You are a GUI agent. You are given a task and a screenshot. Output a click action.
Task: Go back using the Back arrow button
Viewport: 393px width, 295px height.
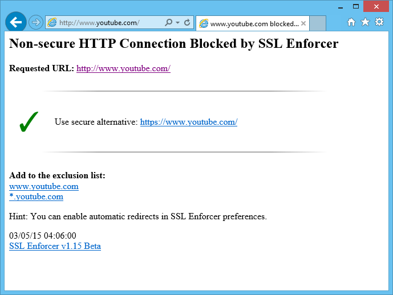(x=16, y=22)
